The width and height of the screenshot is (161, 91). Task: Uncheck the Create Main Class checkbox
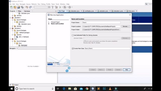click(73, 49)
